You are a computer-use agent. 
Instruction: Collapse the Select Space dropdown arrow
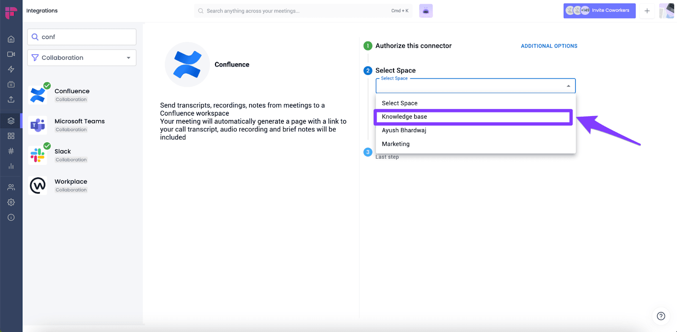point(568,86)
